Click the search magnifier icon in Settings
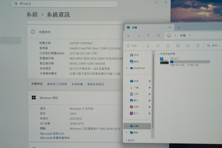Screen dimensions: 222x148 (16, 4)
